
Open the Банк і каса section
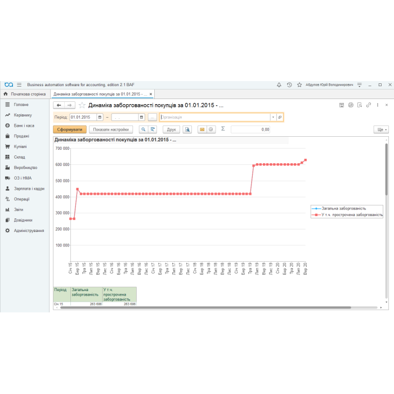24,126
